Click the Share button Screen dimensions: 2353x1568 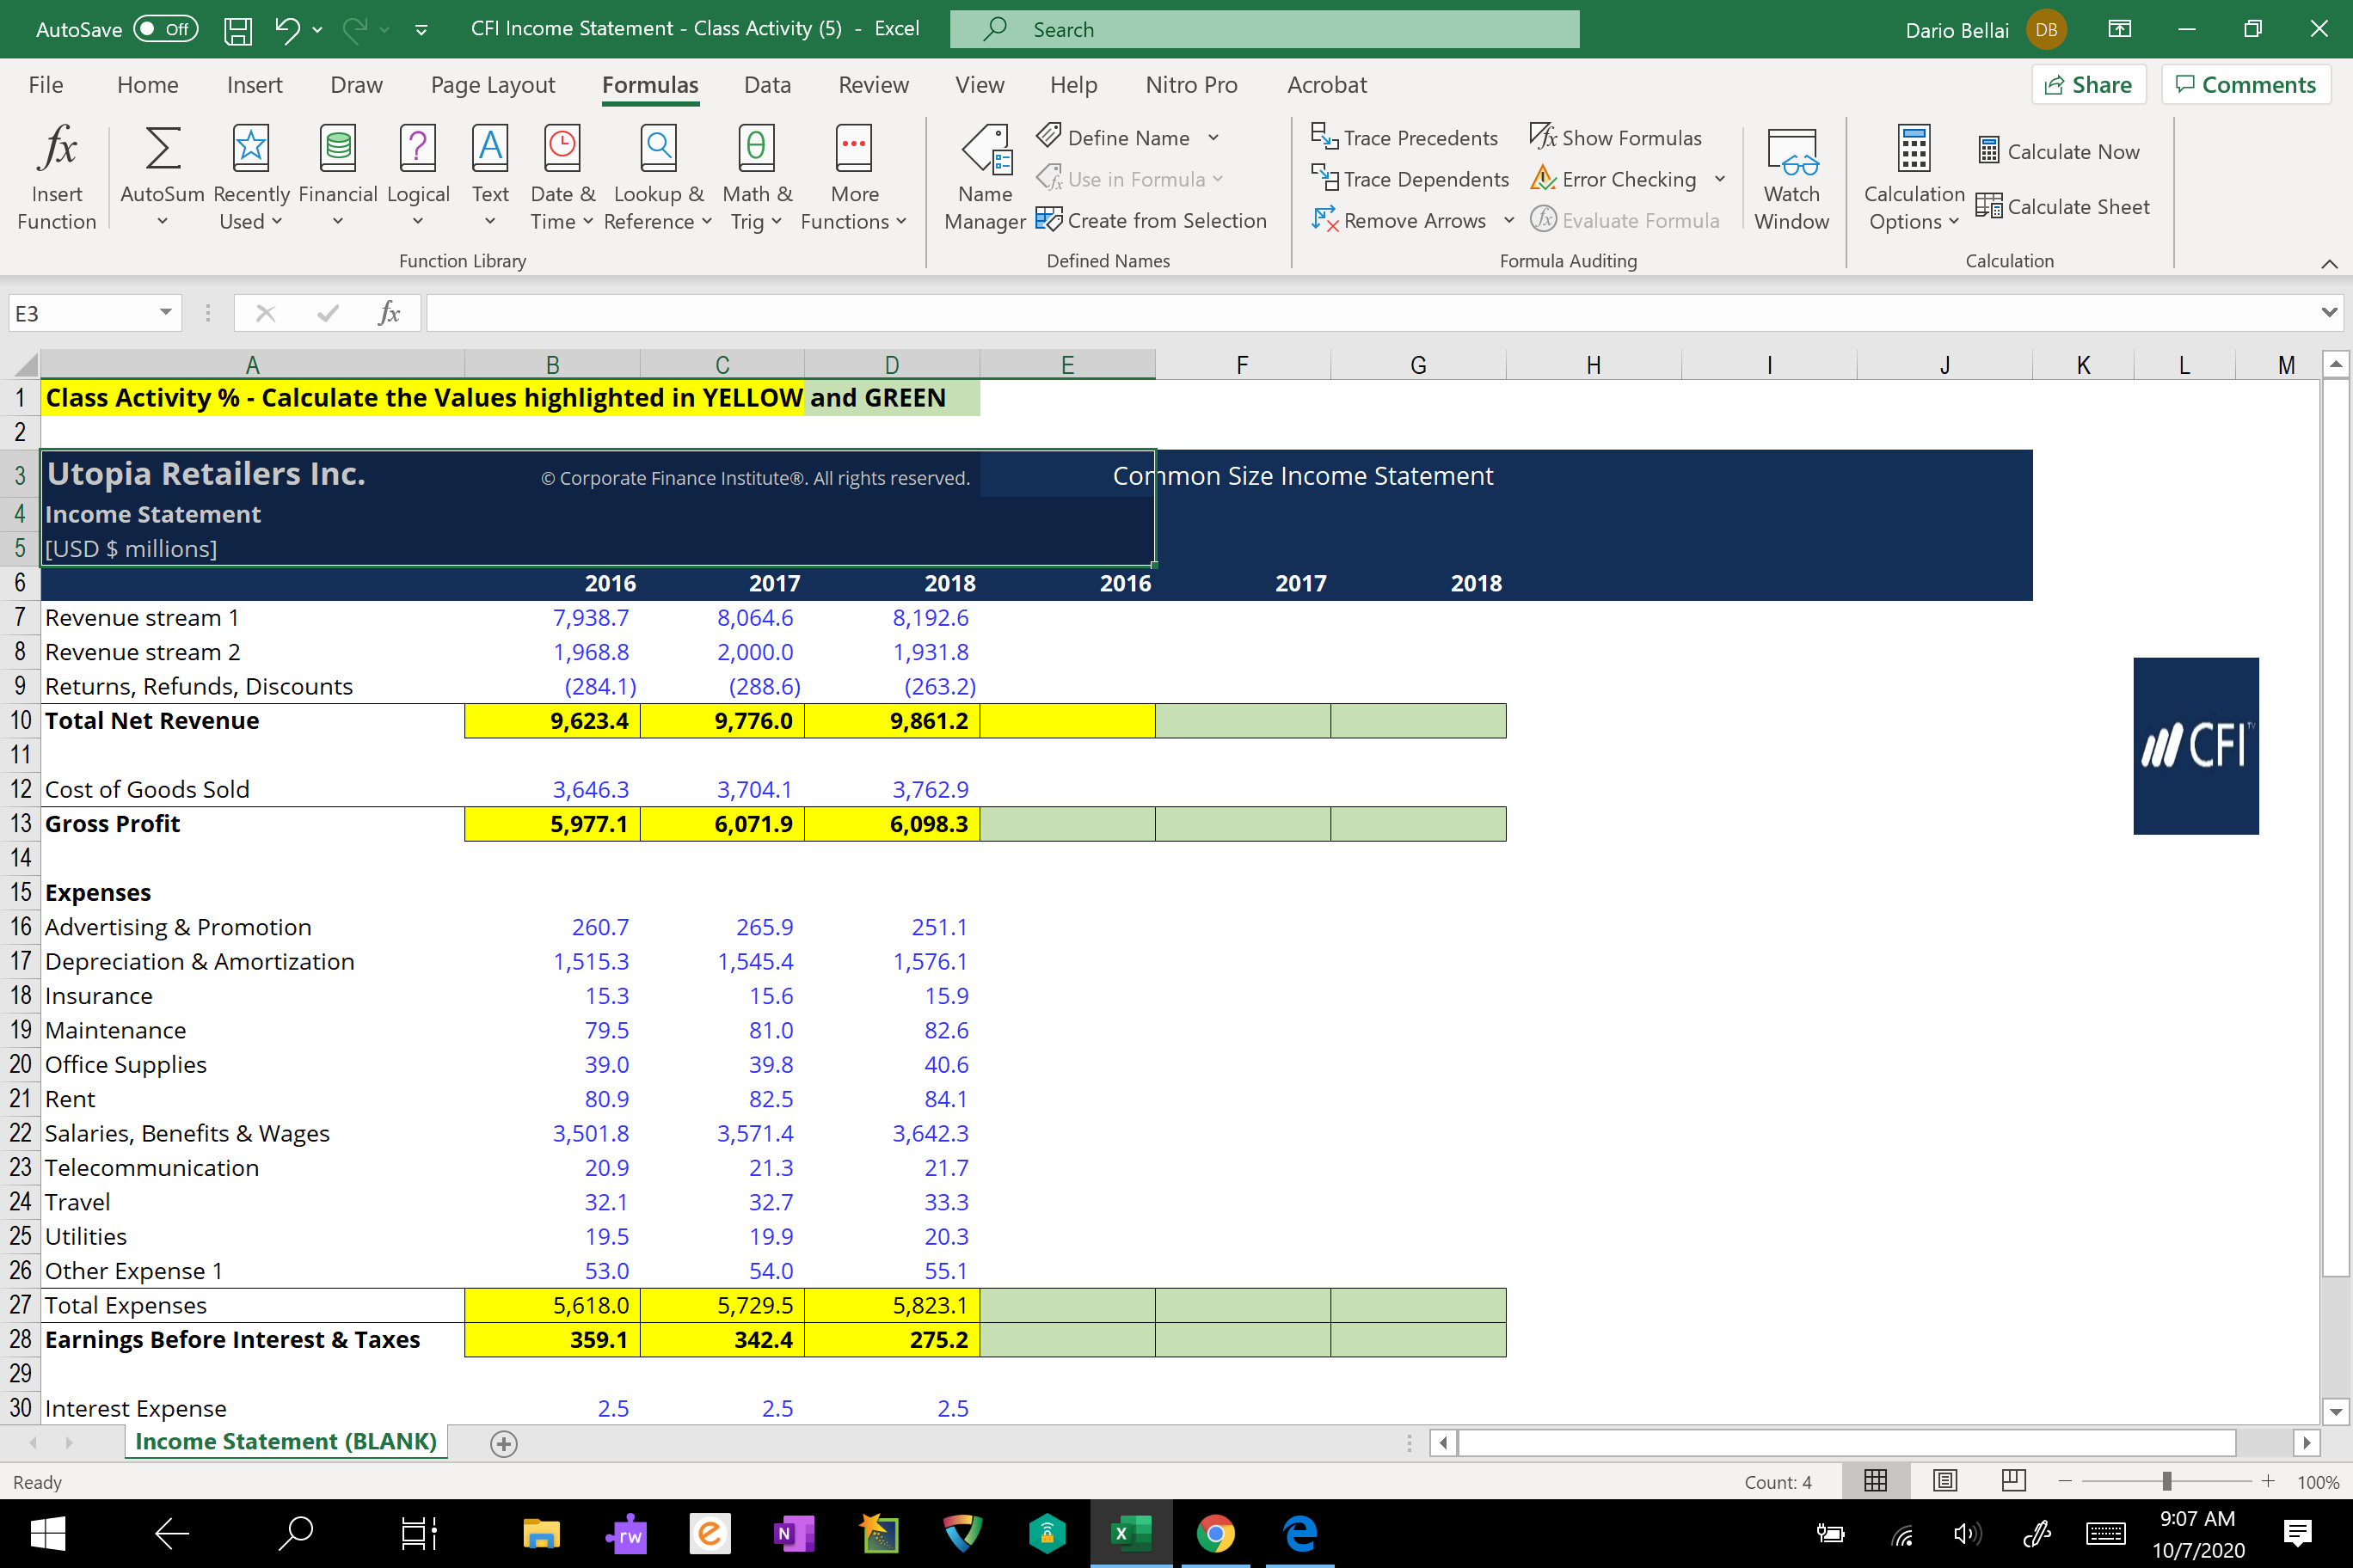tap(2088, 85)
